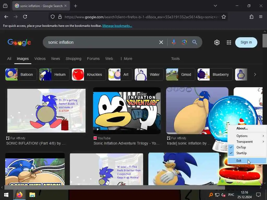Start voice search with microphone

click(174, 42)
